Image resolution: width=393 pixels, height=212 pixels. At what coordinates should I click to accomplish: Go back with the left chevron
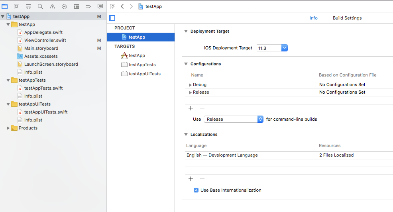coord(122,6)
